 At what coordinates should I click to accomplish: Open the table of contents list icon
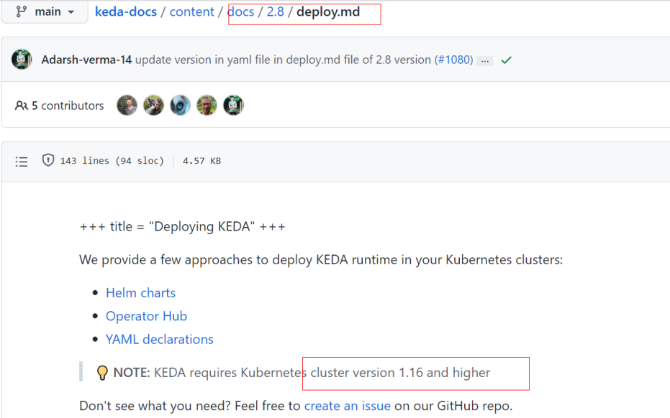tap(22, 161)
